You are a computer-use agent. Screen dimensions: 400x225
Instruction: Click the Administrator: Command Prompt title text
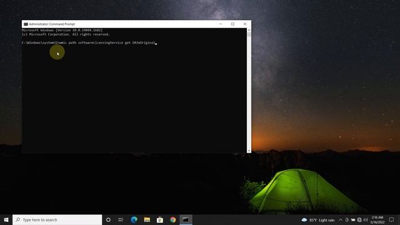coord(52,24)
